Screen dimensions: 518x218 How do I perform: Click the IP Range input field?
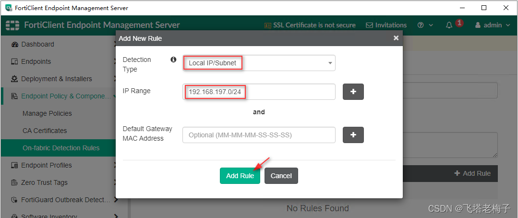[259, 92]
